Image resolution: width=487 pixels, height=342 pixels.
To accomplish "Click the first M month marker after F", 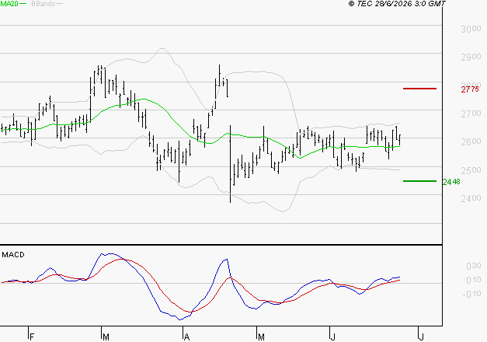I will pos(106,337).
